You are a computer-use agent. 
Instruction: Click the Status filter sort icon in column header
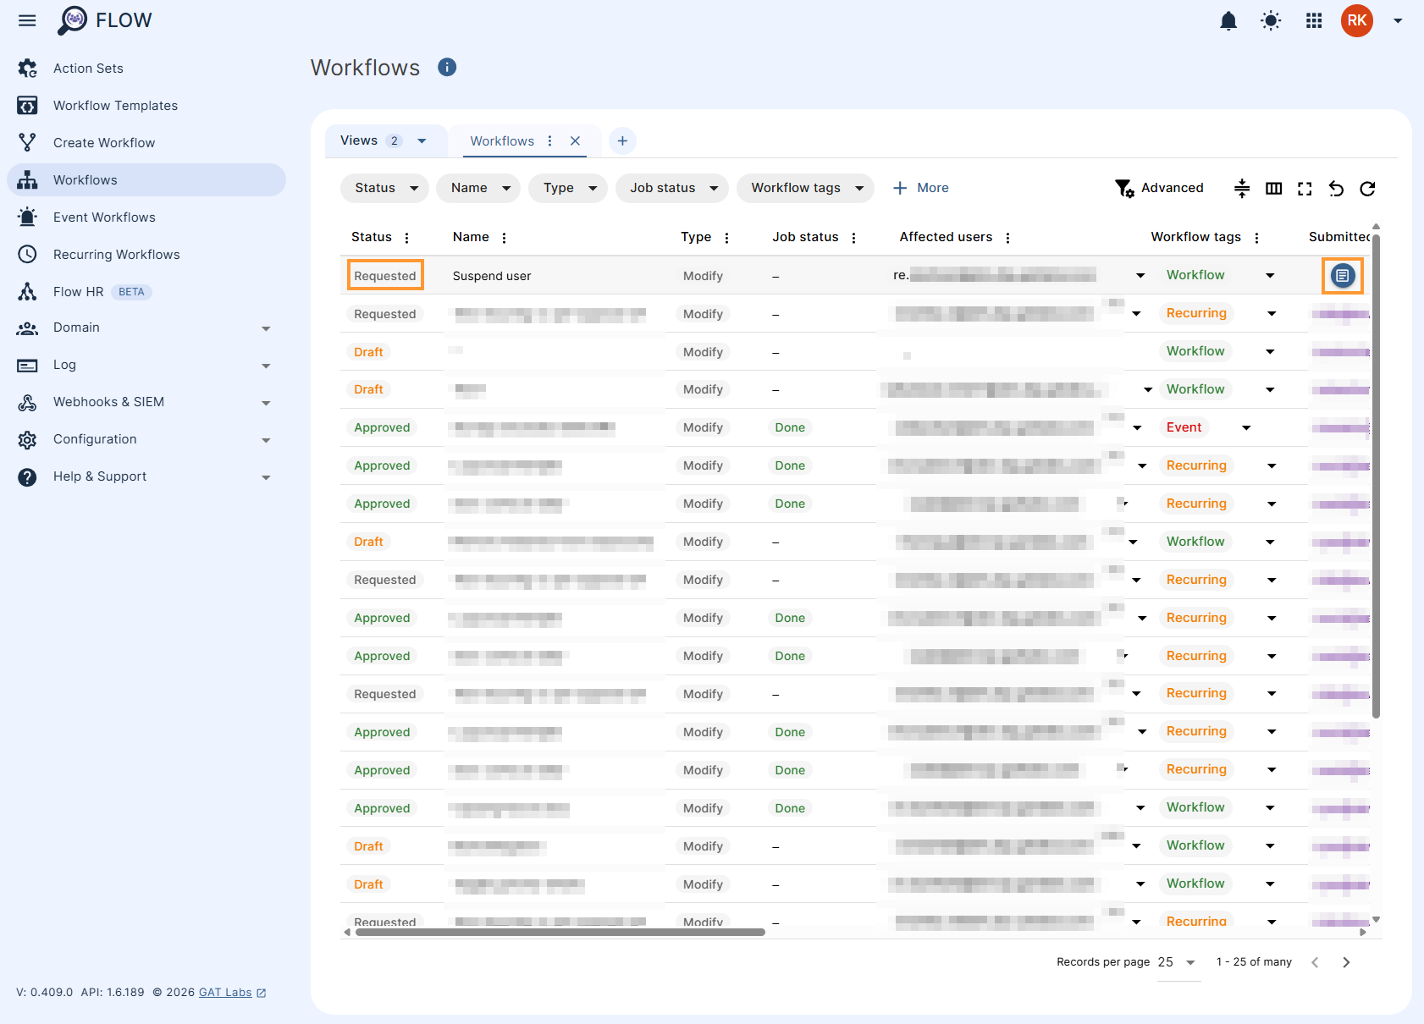[x=407, y=238]
